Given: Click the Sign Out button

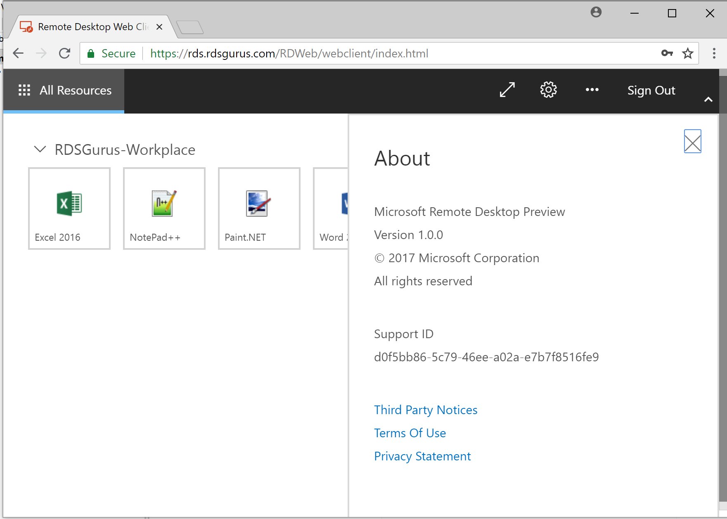Looking at the screenshot, I should [x=651, y=90].
